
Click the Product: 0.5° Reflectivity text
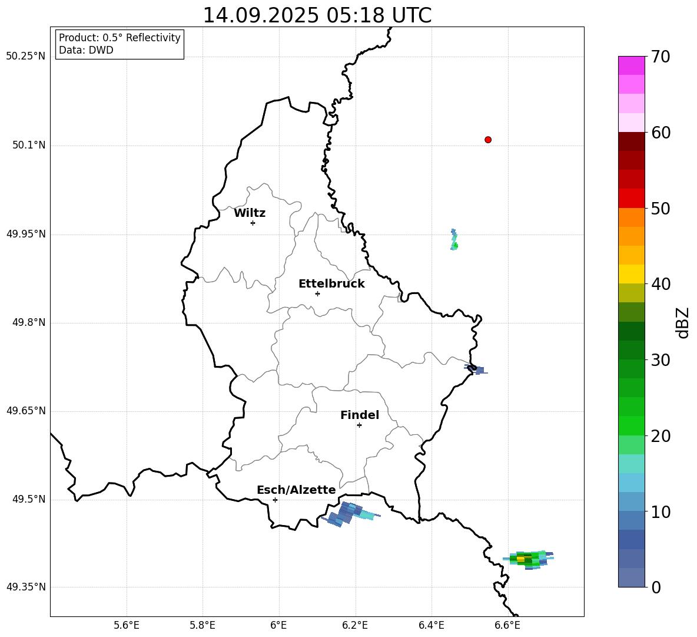(120, 38)
